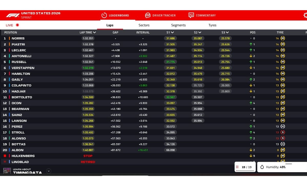Pause the lap replay at 15 / 19
Image resolution: width=307 pixels, height=186 pixels.
(237, 167)
